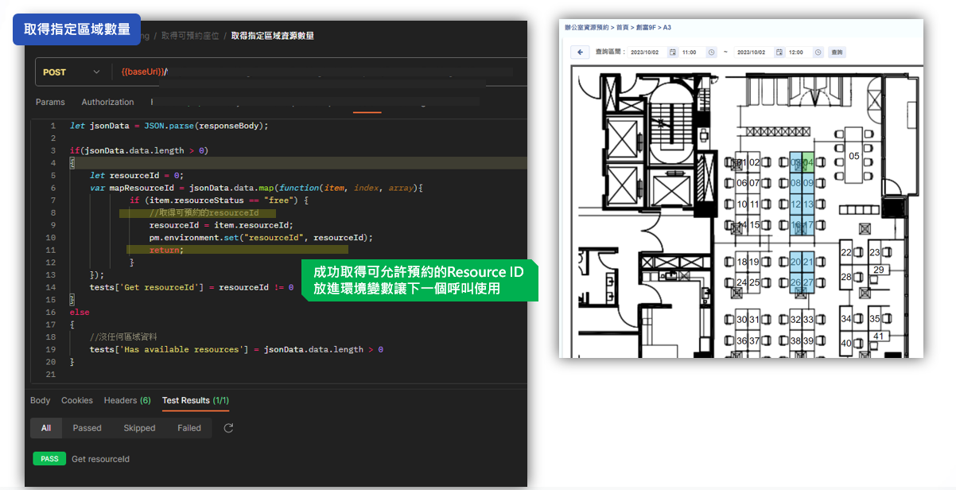Refresh the test results list

[x=228, y=428]
